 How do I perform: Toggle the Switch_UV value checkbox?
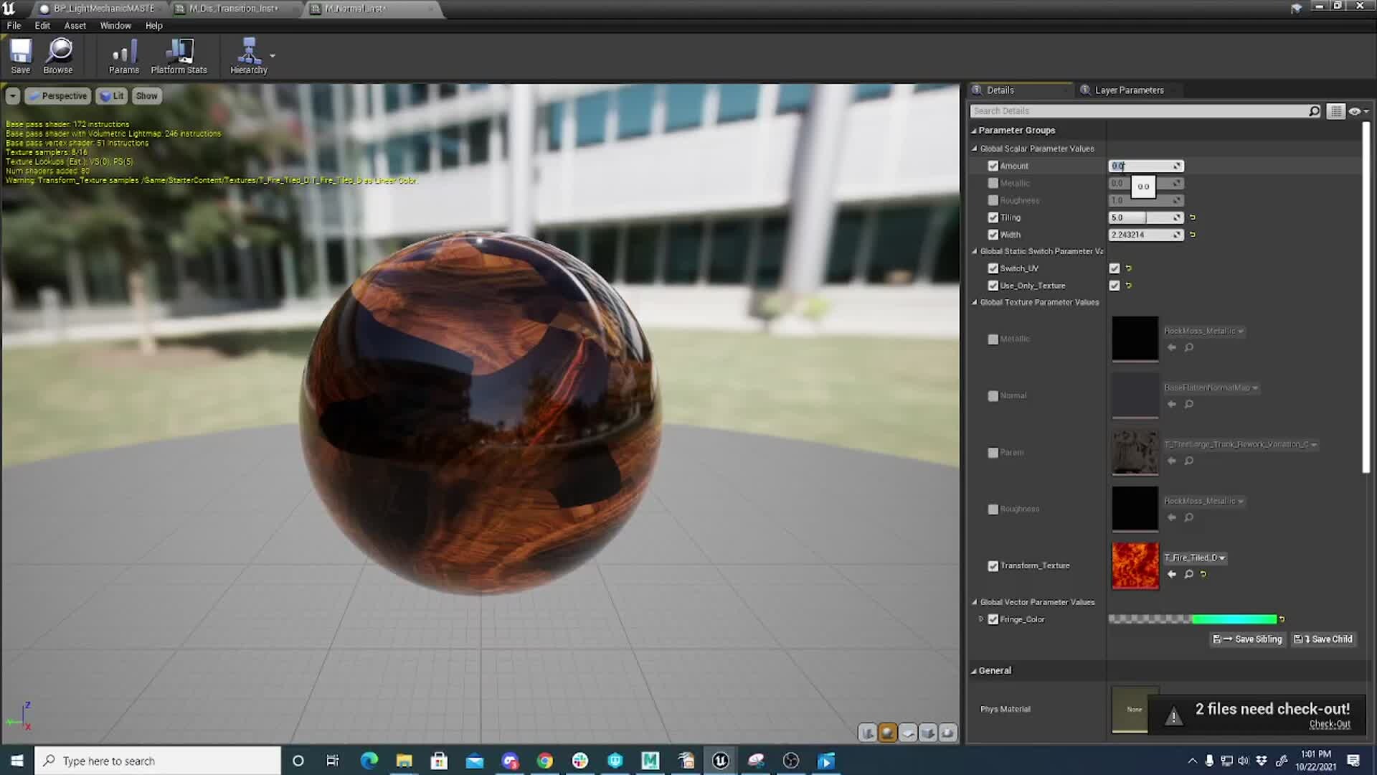pyautogui.click(x=1115, y=268)
